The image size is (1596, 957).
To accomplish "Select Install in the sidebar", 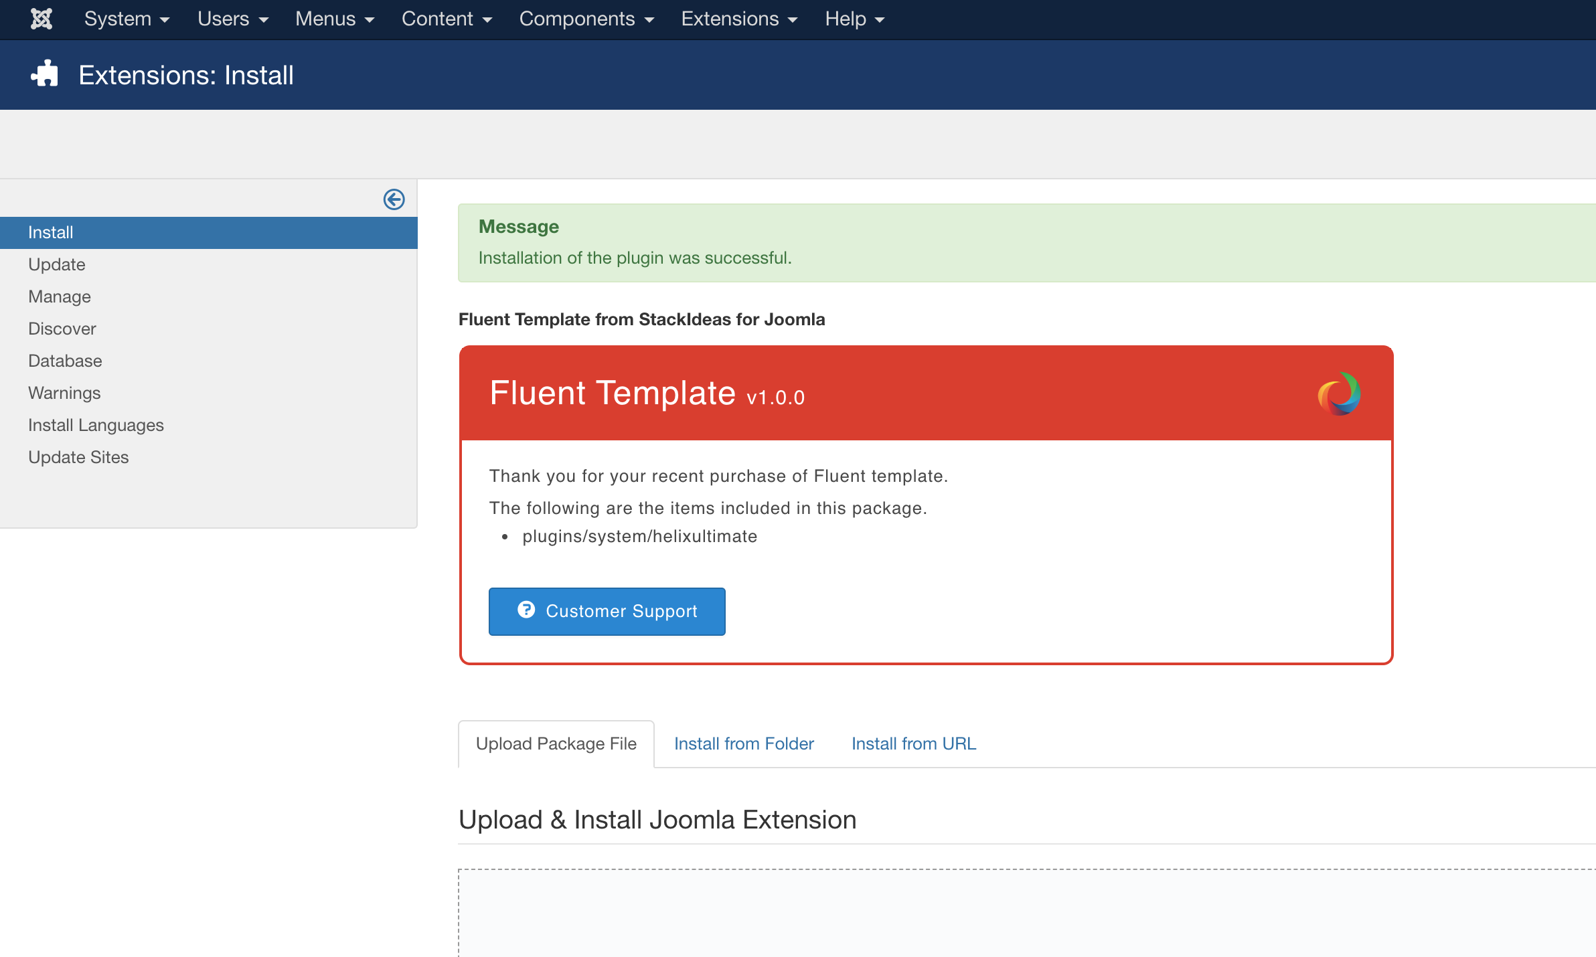I will pyautogui.click(x=208, y=232).
